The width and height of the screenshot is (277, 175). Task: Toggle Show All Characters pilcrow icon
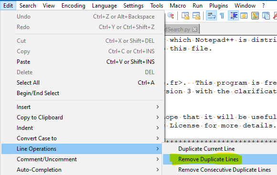click(x=222, y=16)
